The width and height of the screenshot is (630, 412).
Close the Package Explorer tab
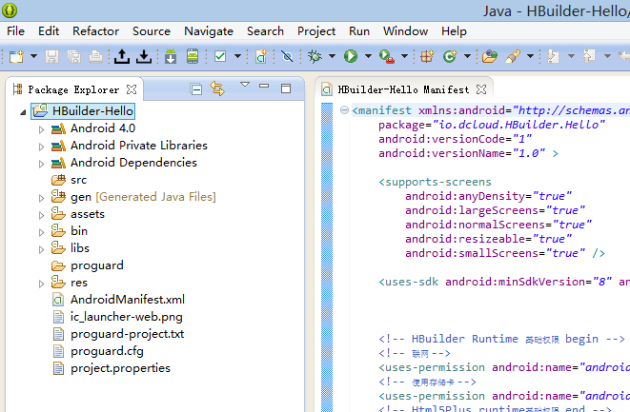point(132,89)
